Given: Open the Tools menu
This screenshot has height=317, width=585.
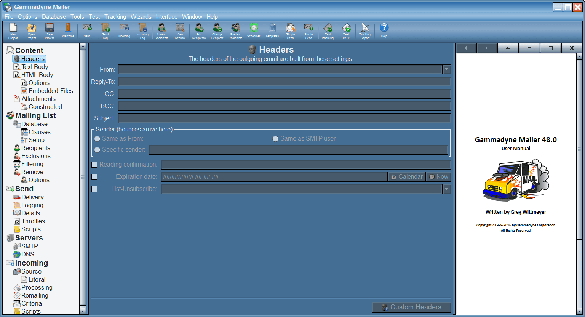Looking at the screenshot, I should [77, 17].
